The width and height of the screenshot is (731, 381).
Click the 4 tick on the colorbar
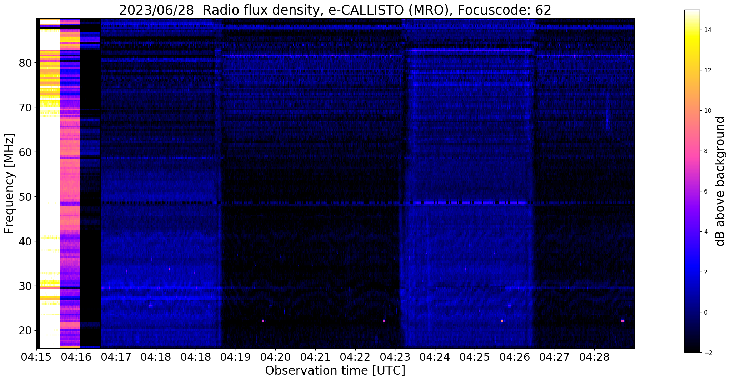tap(705, 232)
